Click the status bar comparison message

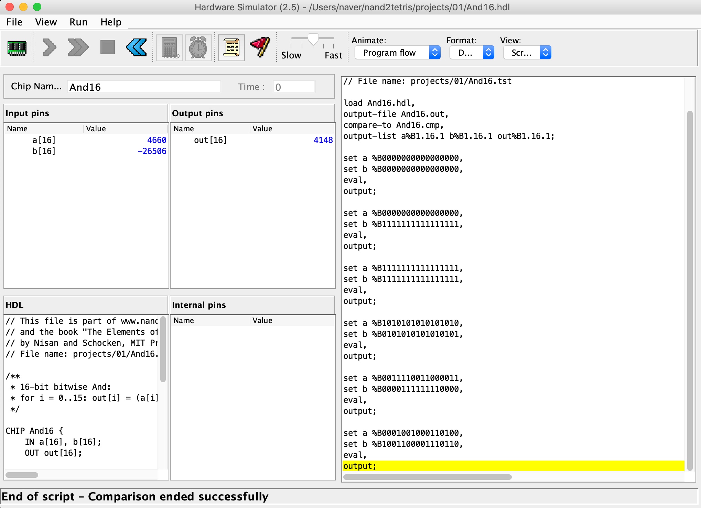(135, 497)
